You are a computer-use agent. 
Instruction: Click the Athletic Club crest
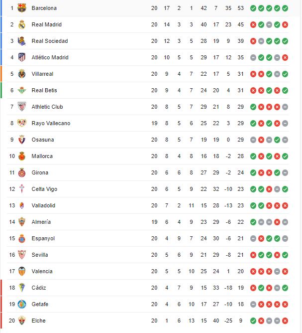coord(21,107)
